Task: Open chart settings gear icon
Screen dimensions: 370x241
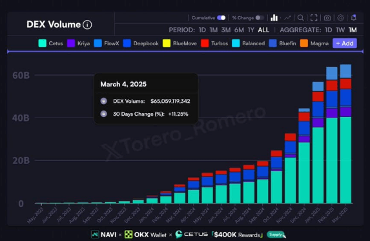Action: (340, 17)
